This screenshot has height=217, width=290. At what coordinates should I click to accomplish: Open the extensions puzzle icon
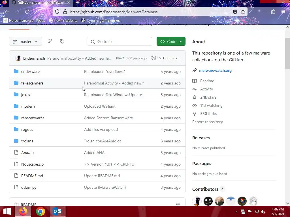point(273,12)
